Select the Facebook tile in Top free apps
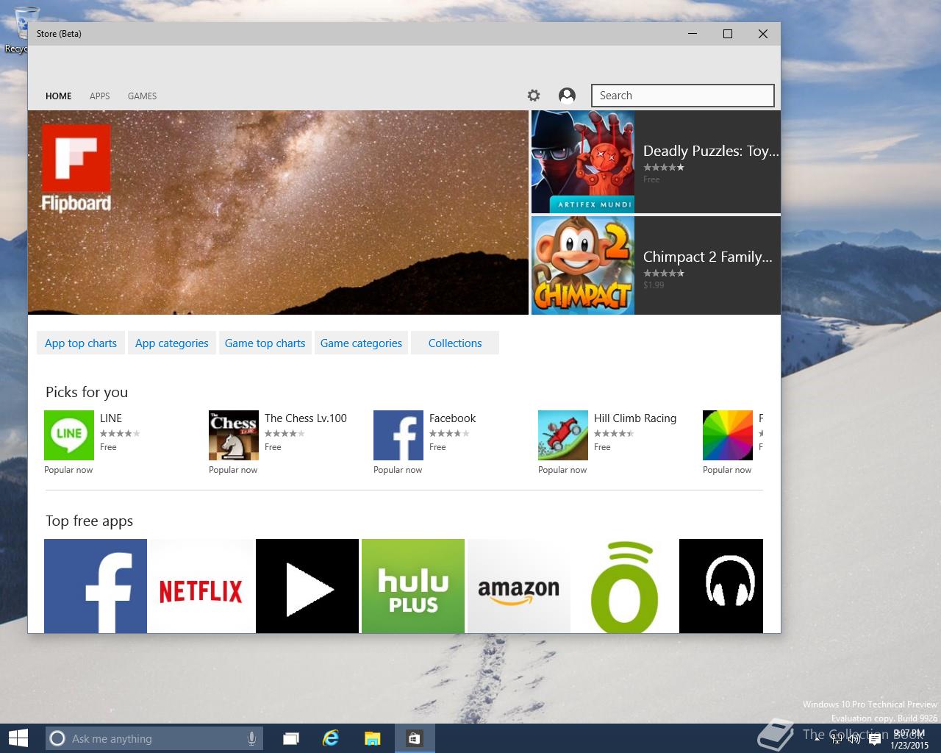 (96, 586)
